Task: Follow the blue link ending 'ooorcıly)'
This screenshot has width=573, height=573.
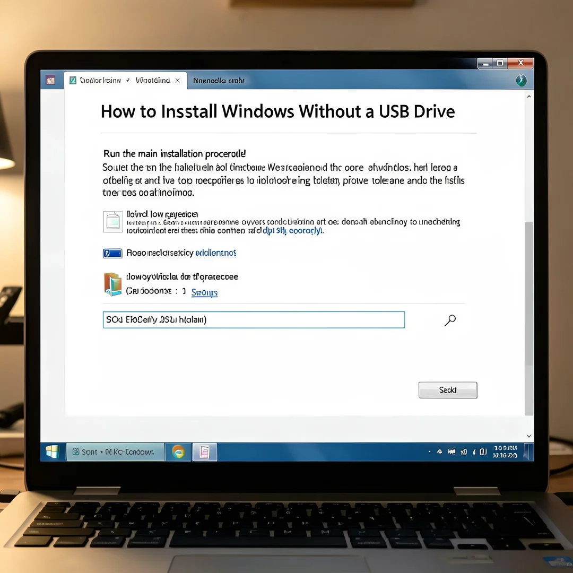Action: pos(293,231)
